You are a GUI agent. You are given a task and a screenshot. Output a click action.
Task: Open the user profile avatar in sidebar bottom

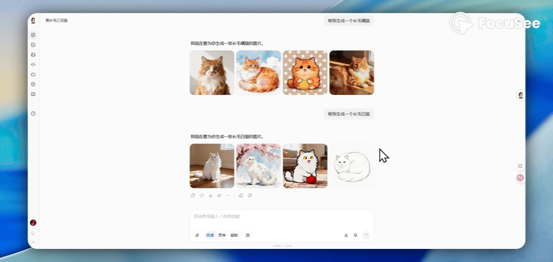tap(33, 223)
